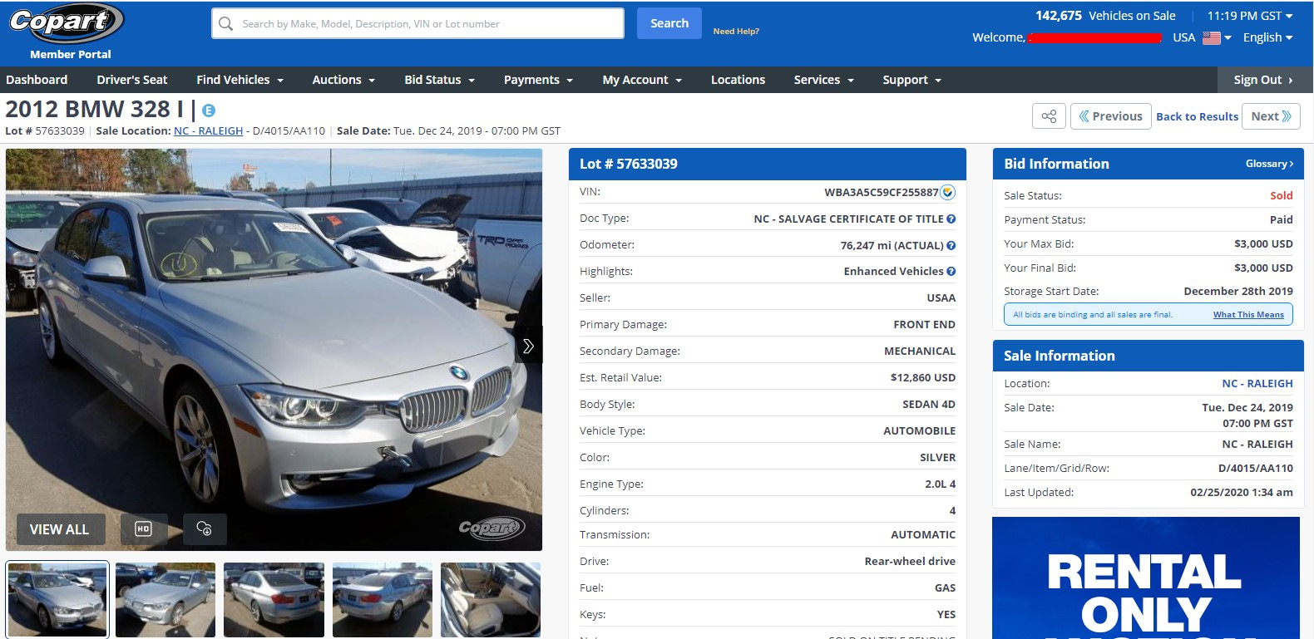Viewport: 1314px width, 639px height.
Task: Select the first front-angle thumbnail
Action: [57, 600]
